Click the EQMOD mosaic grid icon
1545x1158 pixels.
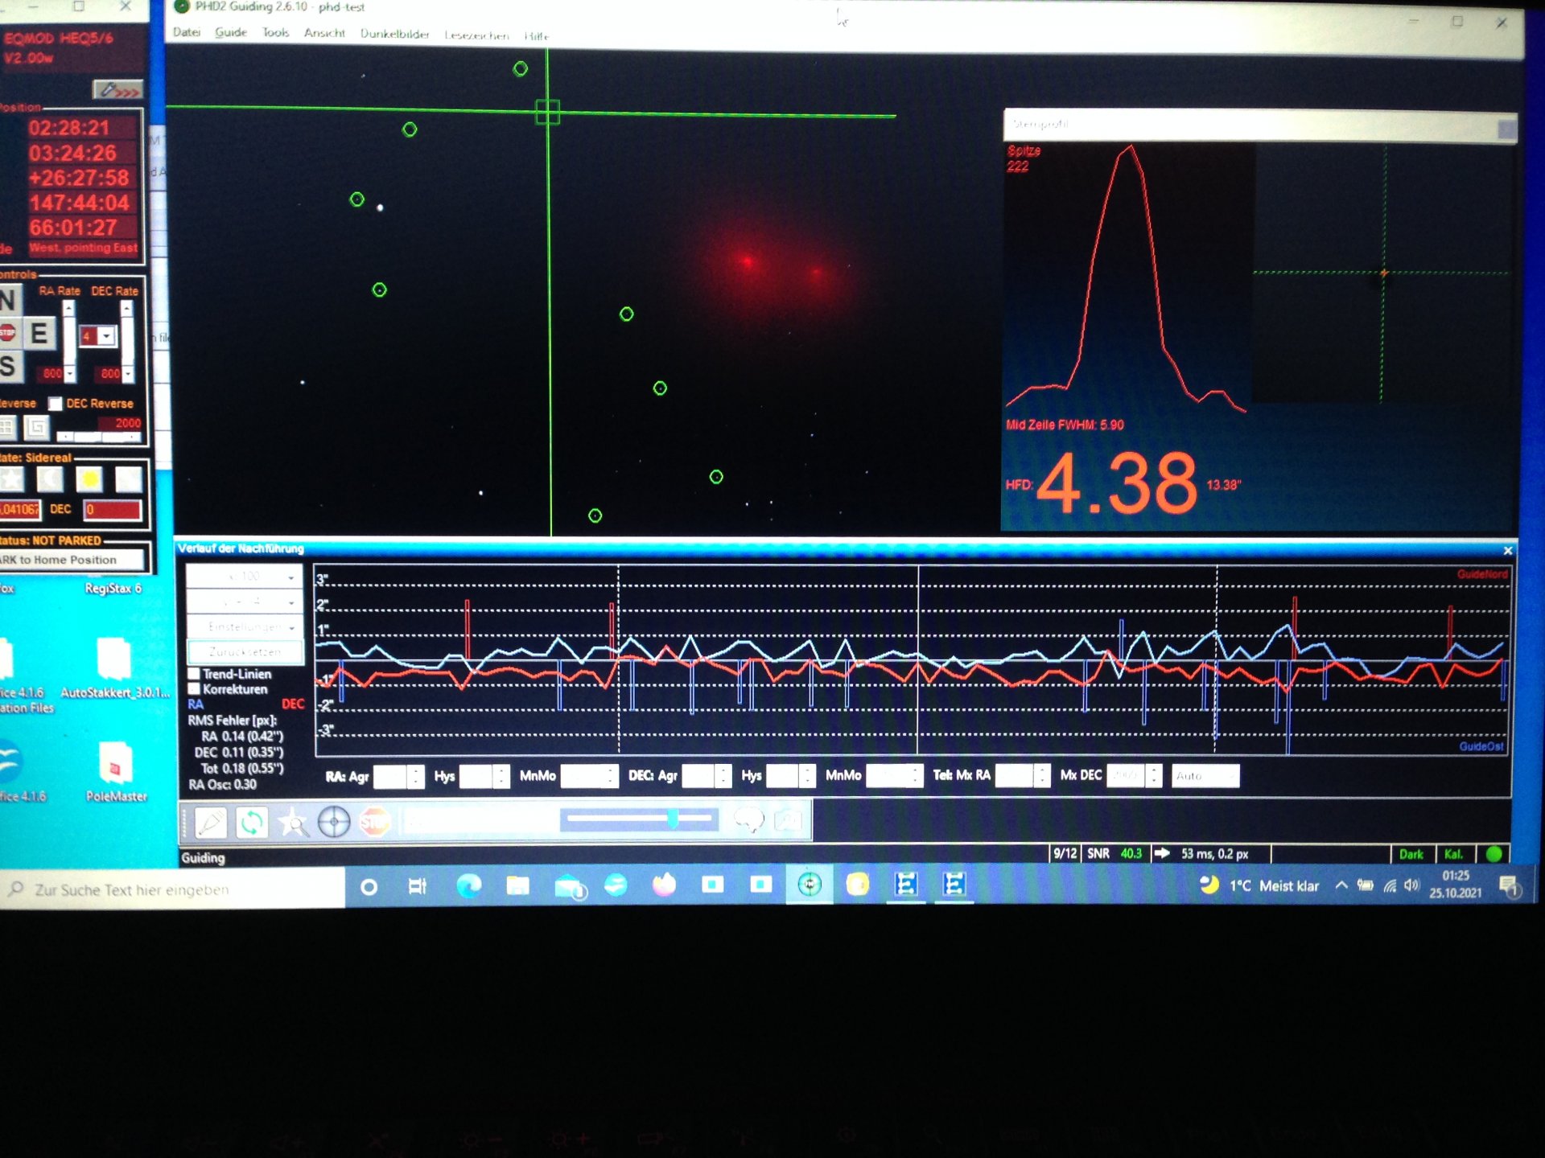point(7,427)
